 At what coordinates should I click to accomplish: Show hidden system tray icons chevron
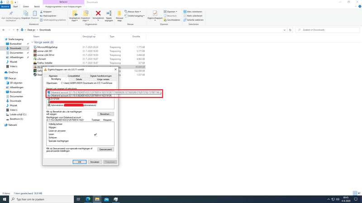click(x=329, y=199)
